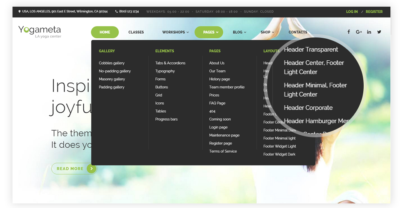Expand the Blog dropdown menu

click(240, 32)
